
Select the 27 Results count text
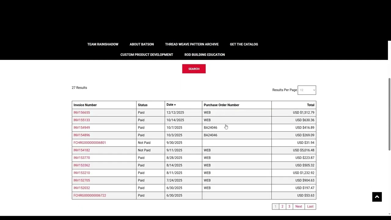tap(79, 88)
